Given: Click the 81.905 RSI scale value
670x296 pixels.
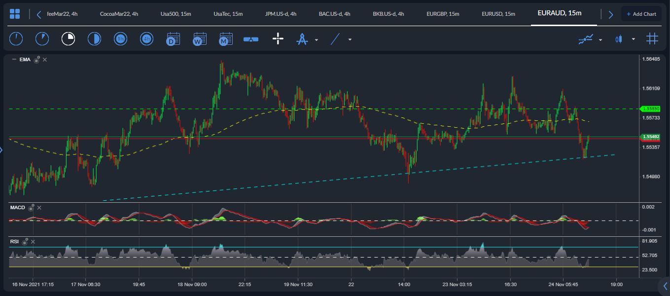Looking at the screenshot, I should (x=650, y=241).
